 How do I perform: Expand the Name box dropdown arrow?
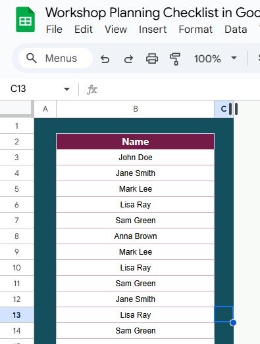tap(66, 89)
